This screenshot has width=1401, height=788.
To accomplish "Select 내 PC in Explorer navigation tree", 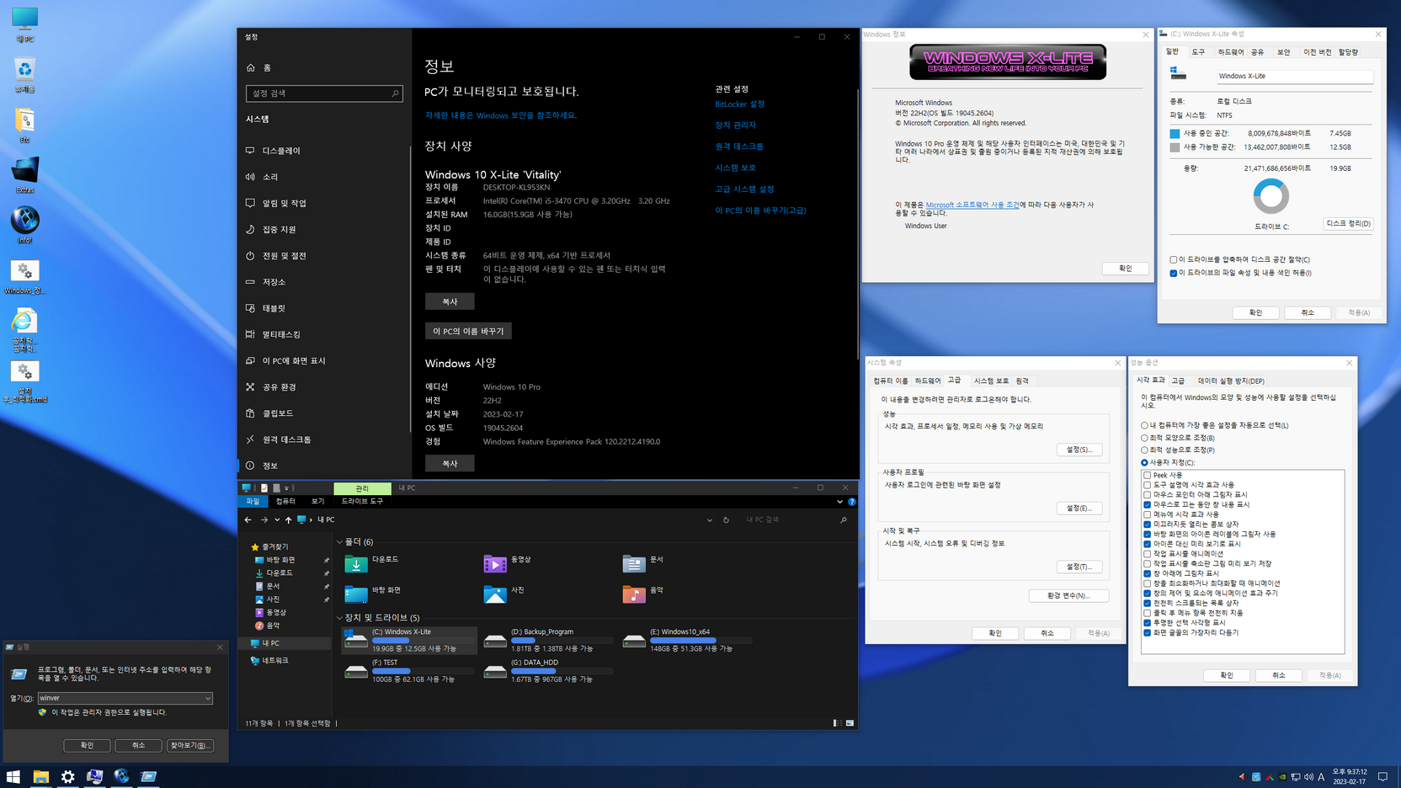I will coord(285,643).
